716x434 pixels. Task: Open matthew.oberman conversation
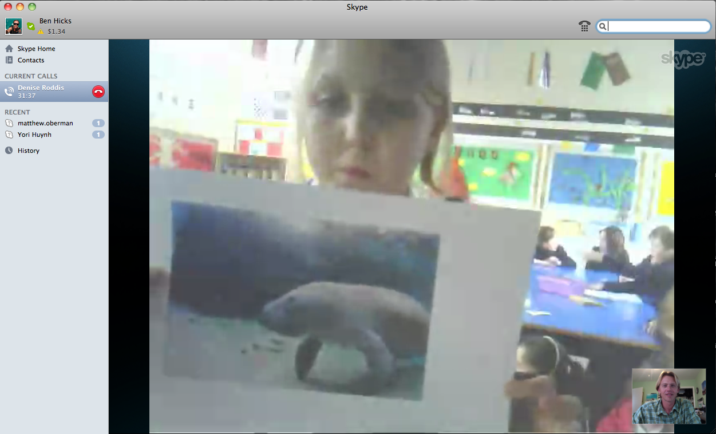45,123
